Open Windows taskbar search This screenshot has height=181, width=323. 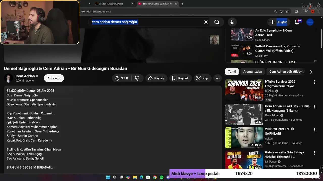(x=115, y=177)
